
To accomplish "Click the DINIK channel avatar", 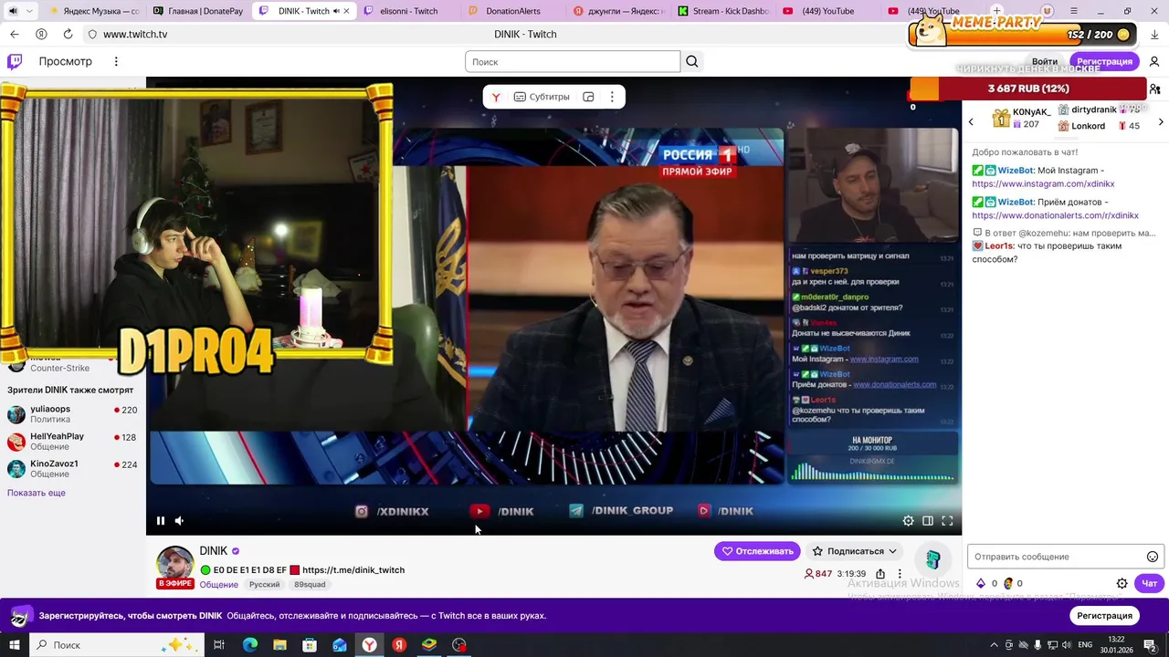I will point(174,564).
